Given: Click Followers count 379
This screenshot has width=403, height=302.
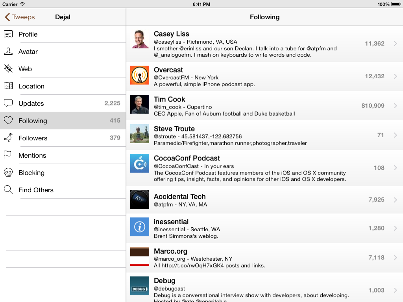Looking at the screenshot, I should [x=115, y=138].
